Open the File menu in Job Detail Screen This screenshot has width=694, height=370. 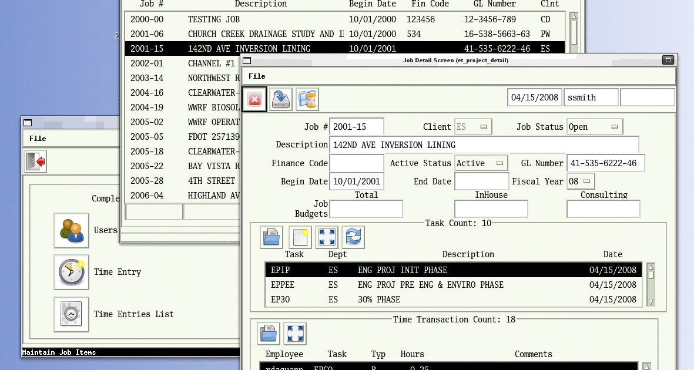[256, 77]
